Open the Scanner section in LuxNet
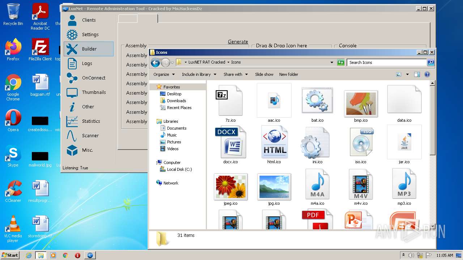Viewport: 463px width, 260px height. point(89,136)
